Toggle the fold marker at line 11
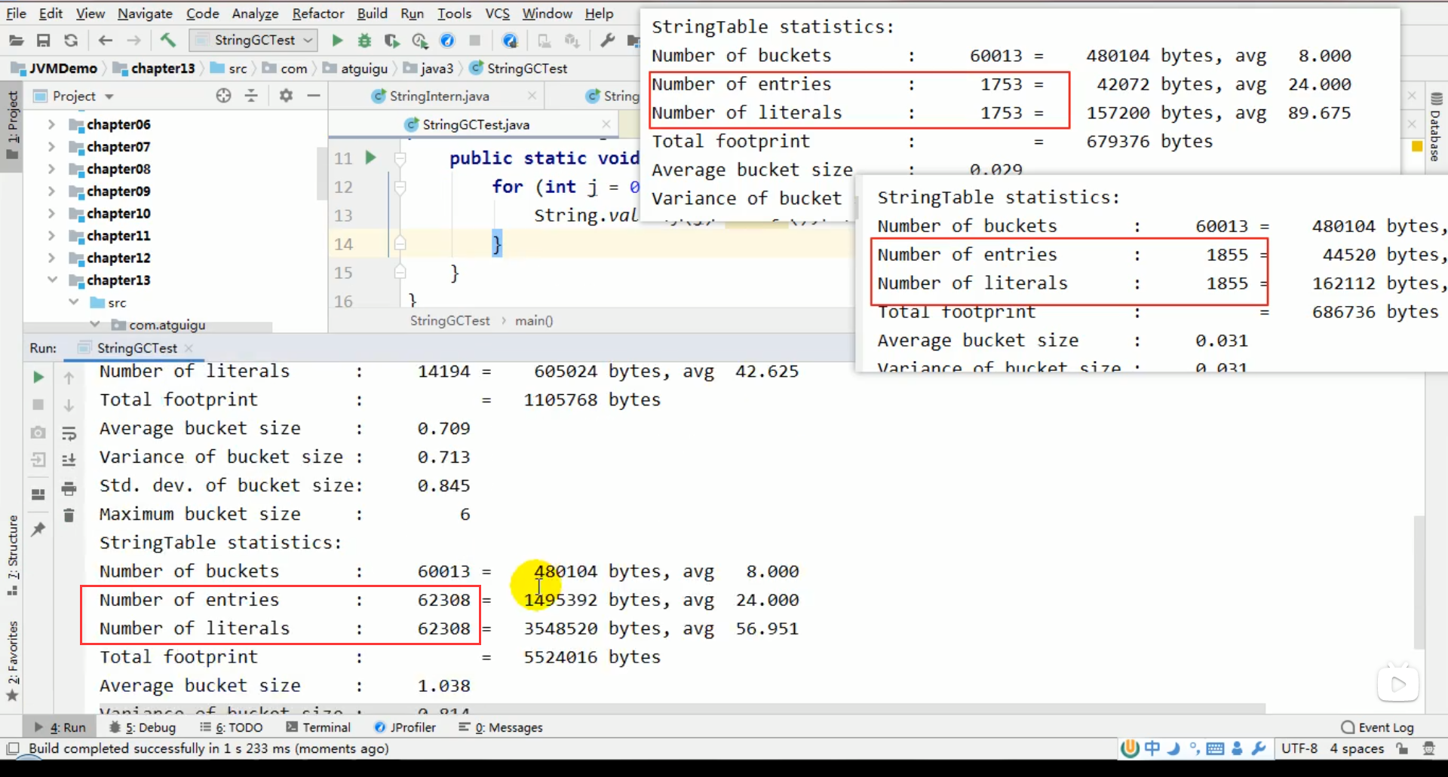This screenshot has width=1448, height=777. tap(400, 158)
